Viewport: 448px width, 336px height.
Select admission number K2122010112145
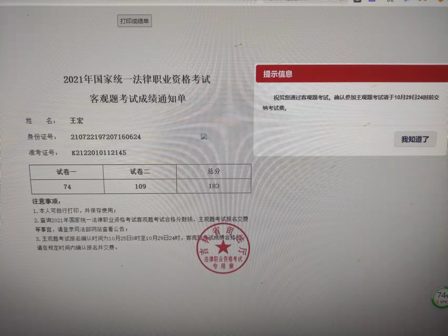pyautogui.click(x=99, y=153)
